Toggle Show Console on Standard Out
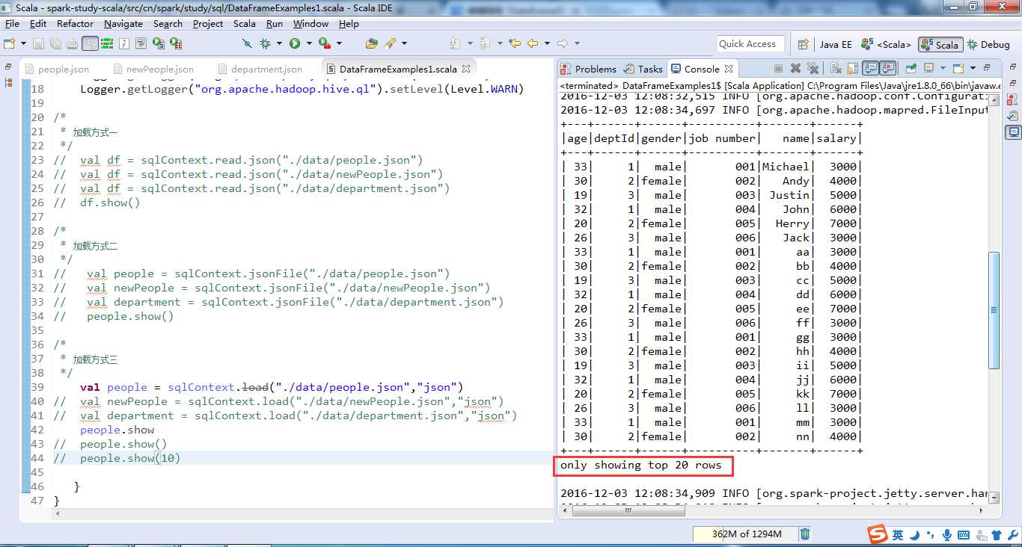1022x547 pixels. pos(870,68)
